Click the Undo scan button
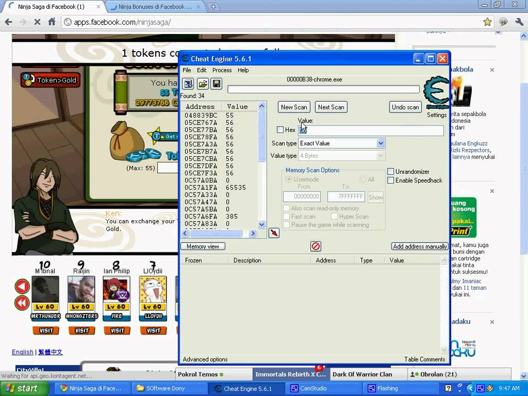Viewport: 528px width, 396px height. pos(405,107)
